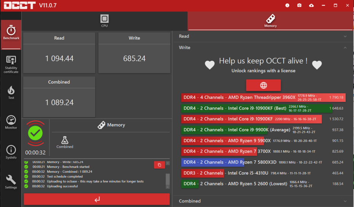Select the Threadripper 3960X ranking row
The height and width of the screenshot is (207, 354).
coord(263,97)
